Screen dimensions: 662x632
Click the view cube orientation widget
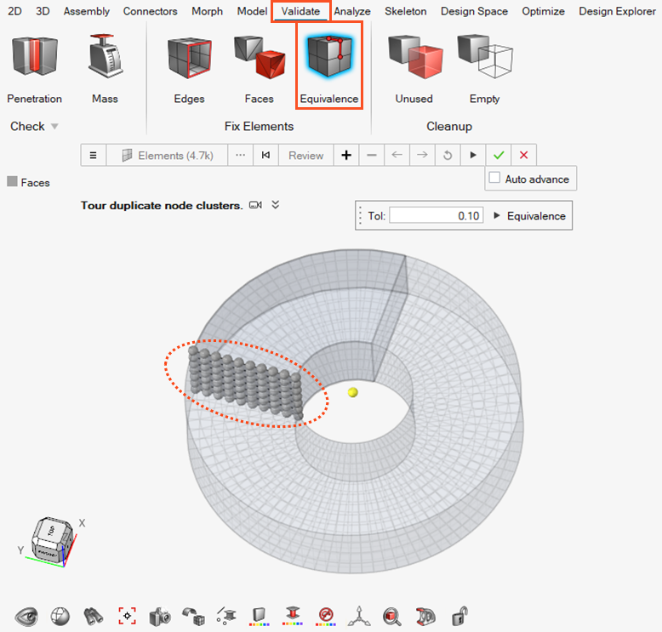[x=54, y=540]
